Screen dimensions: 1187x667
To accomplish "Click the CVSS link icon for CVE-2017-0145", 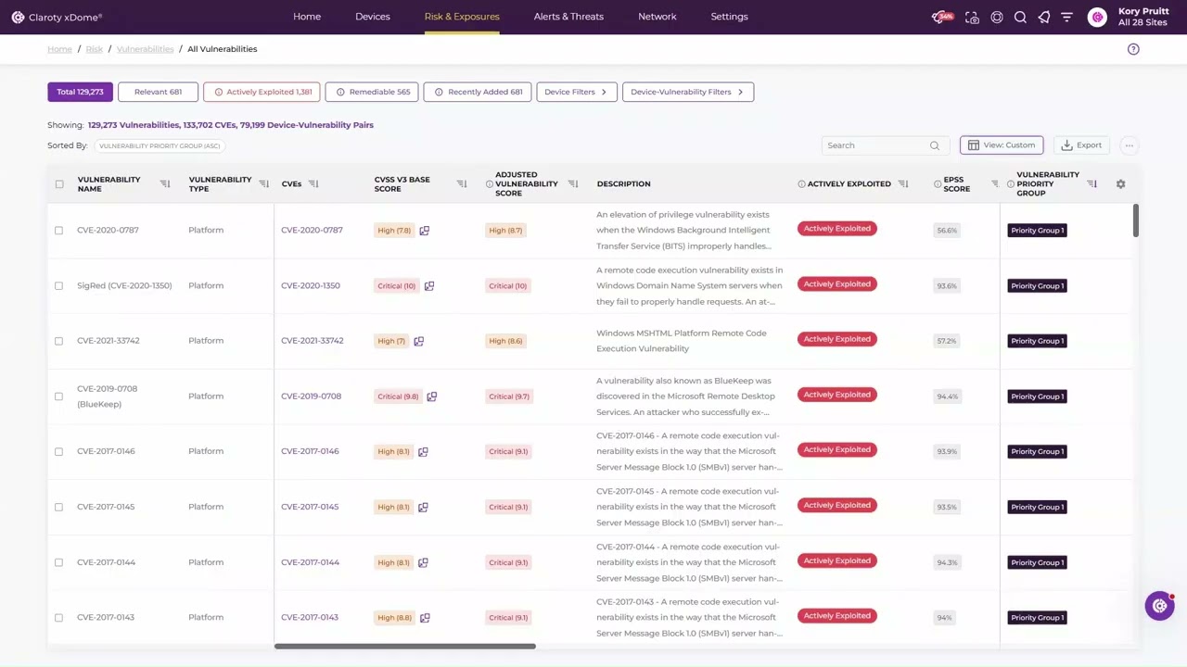I will [423, 508].
